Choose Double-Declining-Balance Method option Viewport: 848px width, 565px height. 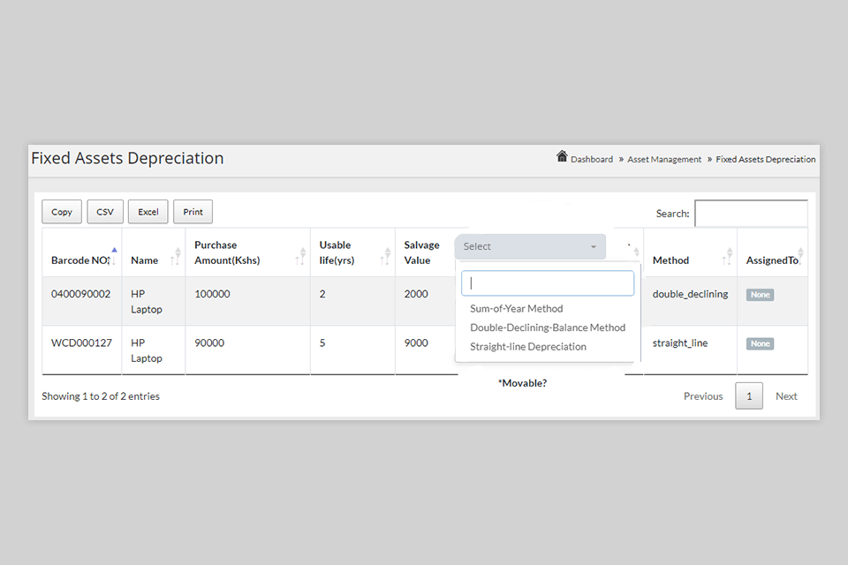pyautogui.click(x=548, y=328)
